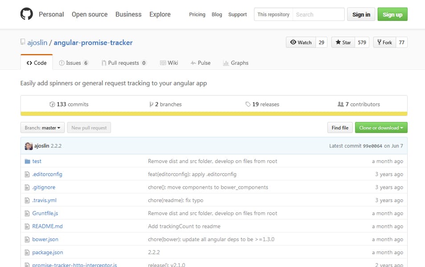Select the Code tab
425x267 pixels.
point(37,63)
